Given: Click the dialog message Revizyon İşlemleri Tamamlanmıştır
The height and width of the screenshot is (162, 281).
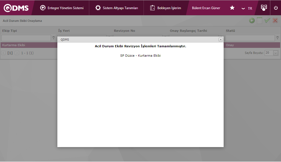Looking at the screenshot, I should point(140,46).
